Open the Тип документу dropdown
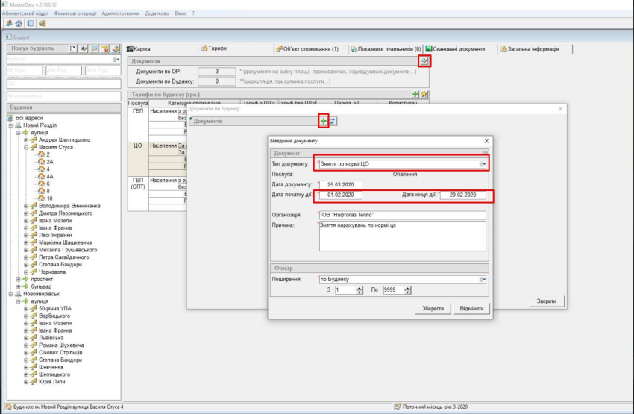 (x=483, y=163)
